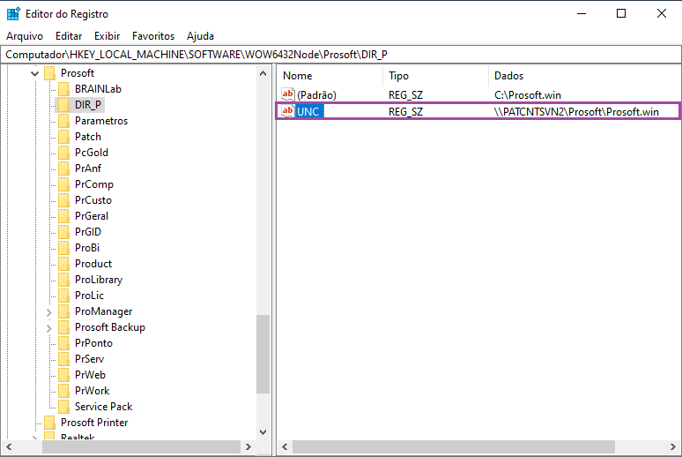Click the PrGeral folder icon

pyautogui.click(x=63, y=215)
